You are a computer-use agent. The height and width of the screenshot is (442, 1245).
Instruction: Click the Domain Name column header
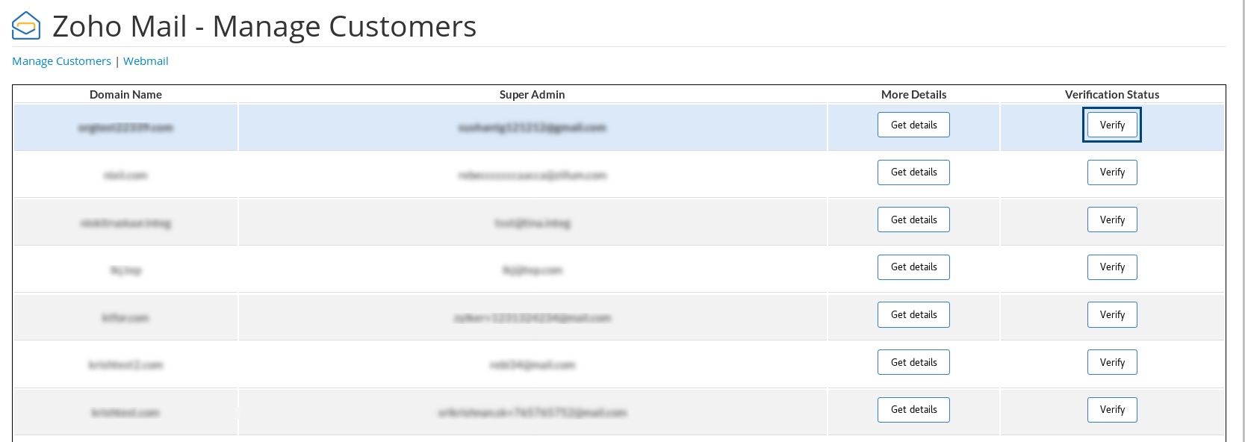[125, 95]
